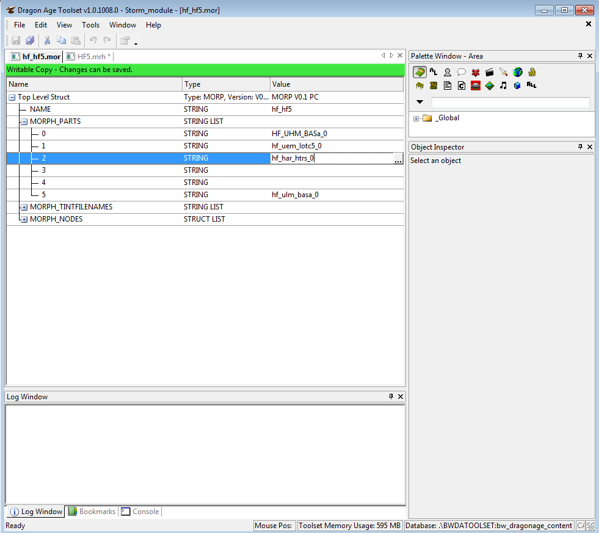
Task: Select the Cutscene clapperboard icon
Action: pos(489,72)
